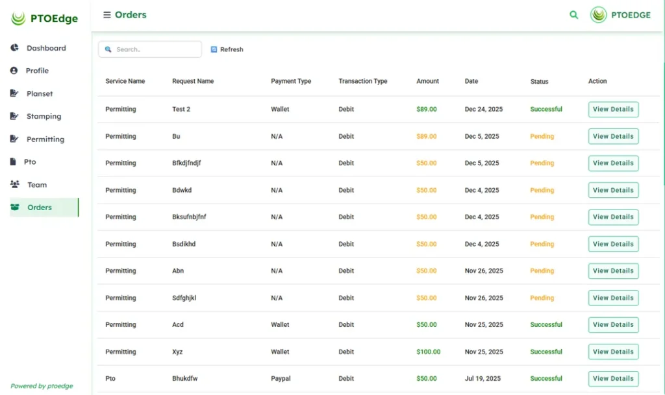Click the Amount column header

(x=427, y=81)
